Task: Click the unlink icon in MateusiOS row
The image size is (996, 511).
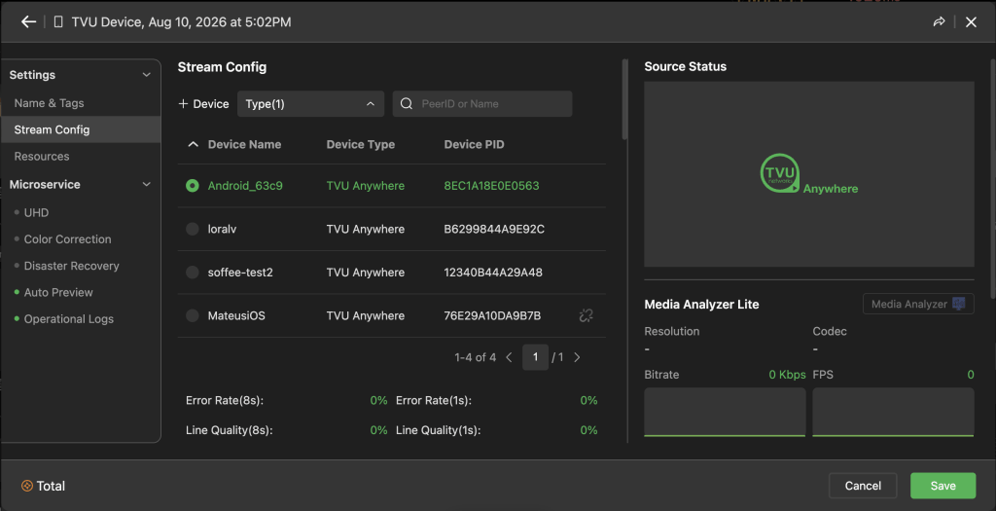Action: 586,315
